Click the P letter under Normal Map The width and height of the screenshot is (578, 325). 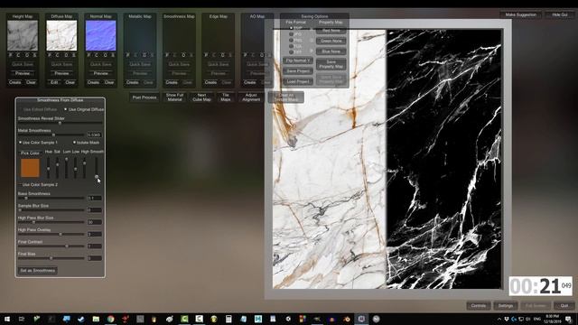click(x=89, y=55)
